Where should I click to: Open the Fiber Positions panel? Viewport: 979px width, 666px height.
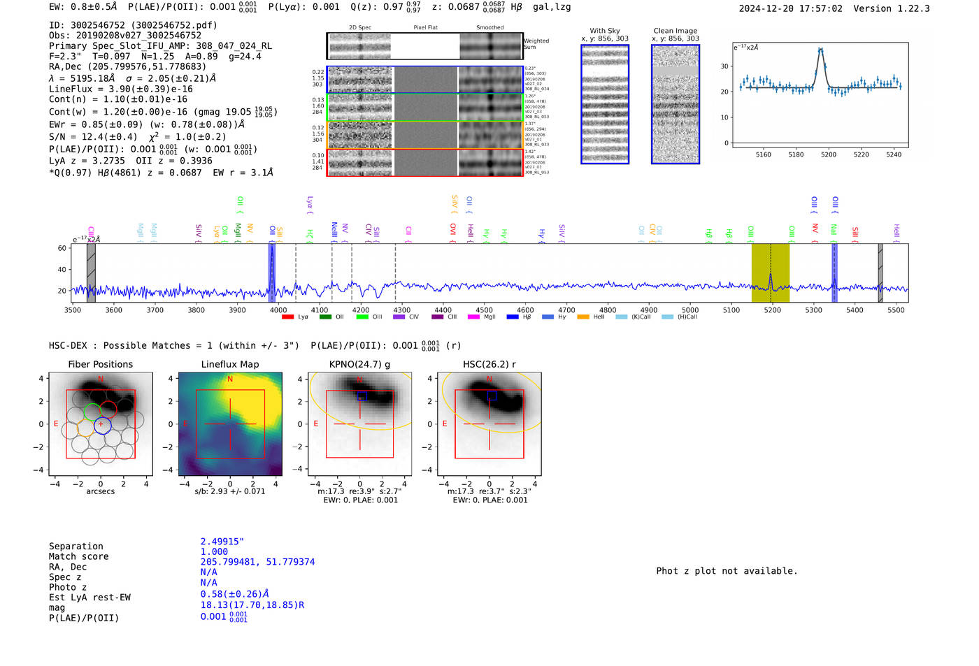tap(101, 424)
